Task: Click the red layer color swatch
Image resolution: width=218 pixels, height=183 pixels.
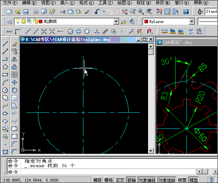Action: coord(41,21)
